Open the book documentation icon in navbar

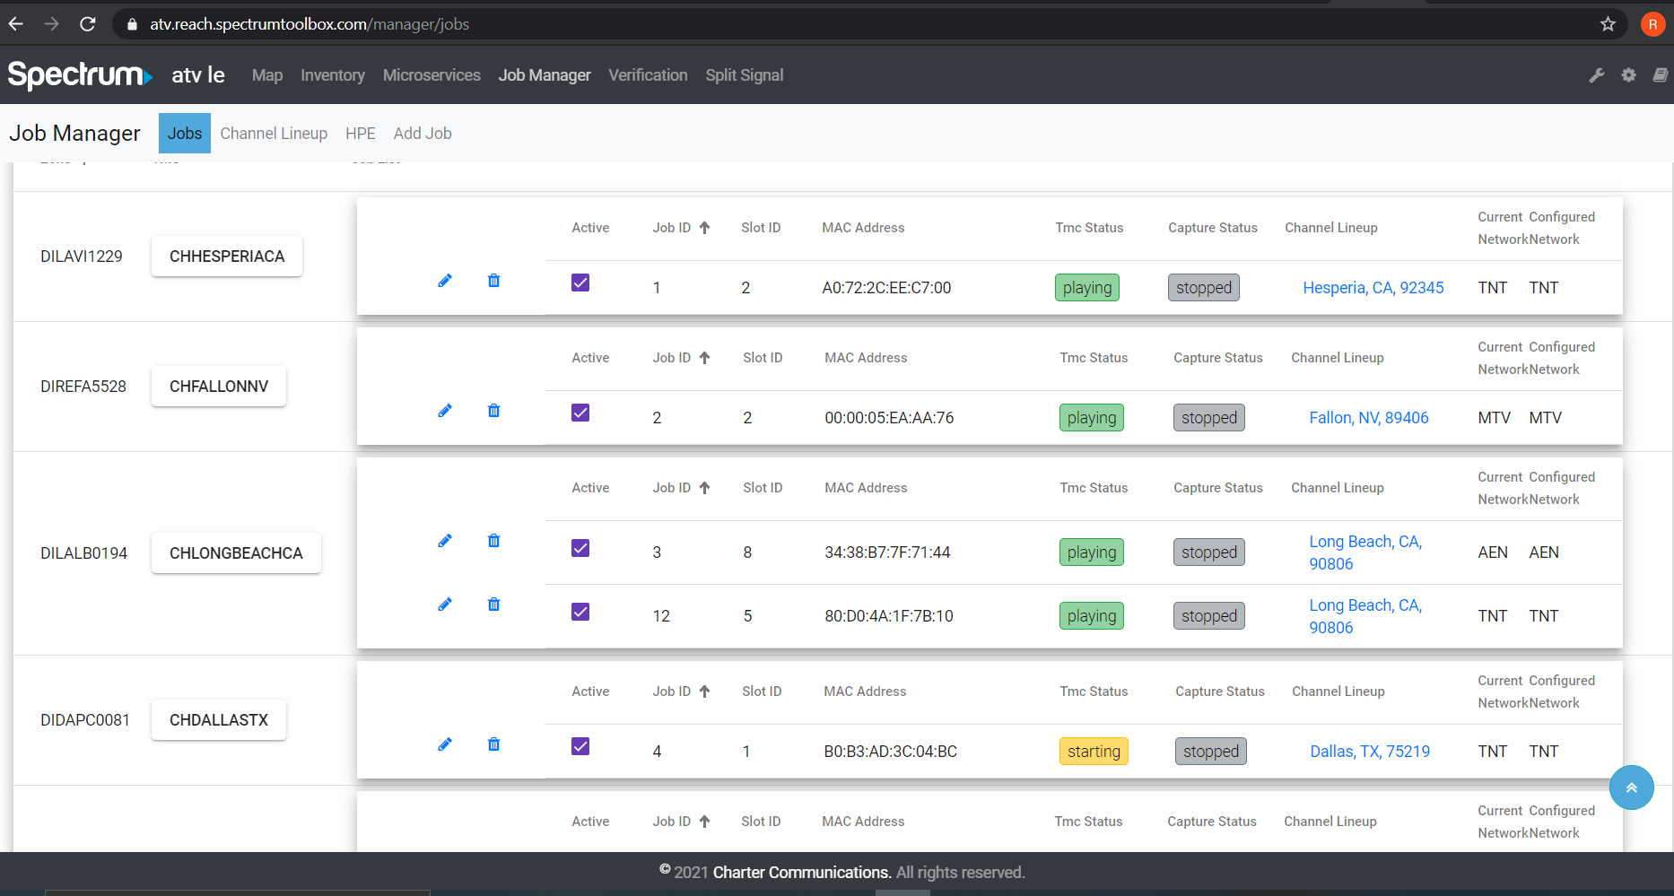[1661, 75]
